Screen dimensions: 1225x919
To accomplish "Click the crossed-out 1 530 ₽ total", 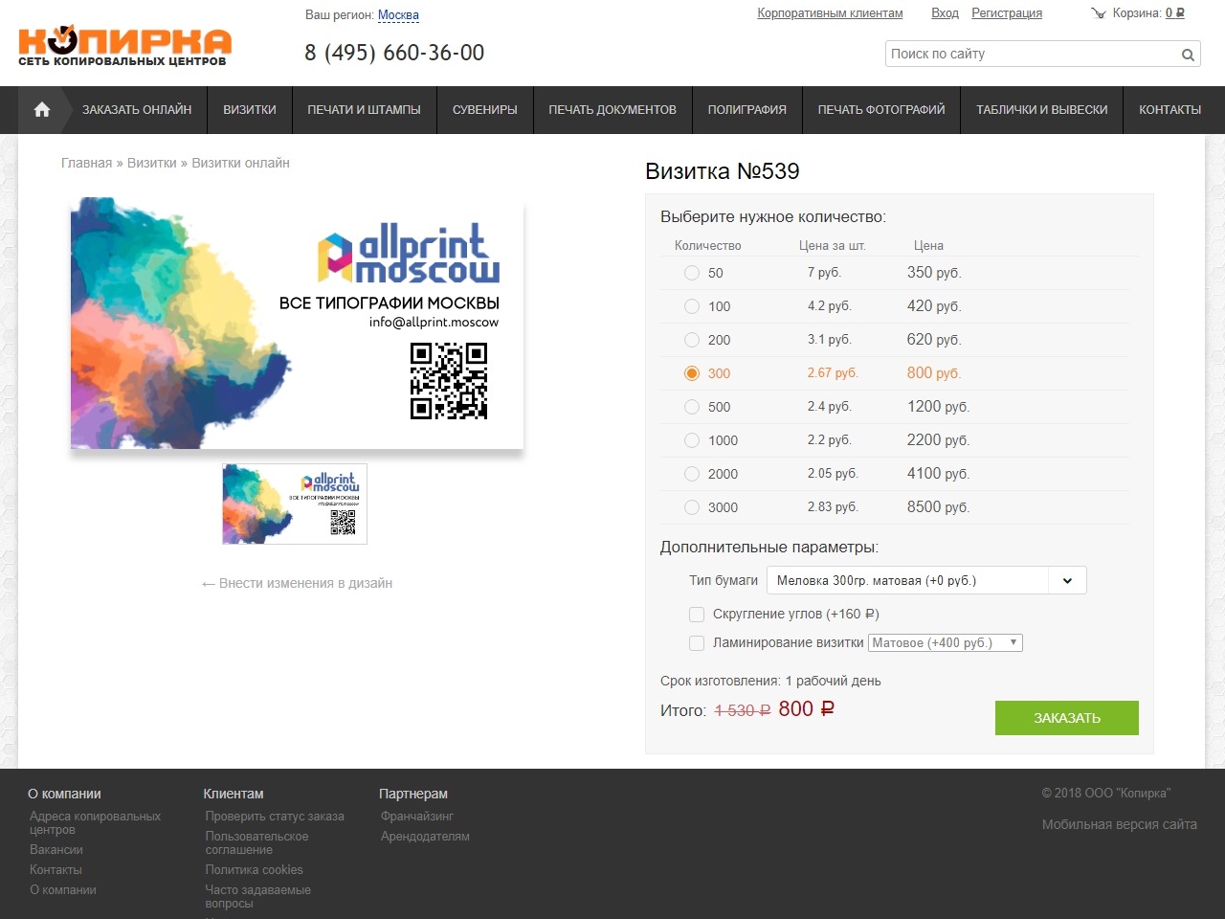I will [x=743, y=710].
